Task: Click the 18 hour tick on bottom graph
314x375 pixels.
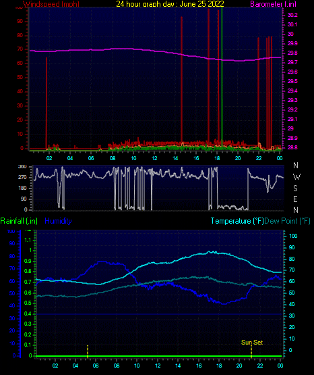Action: coord(219,366)
